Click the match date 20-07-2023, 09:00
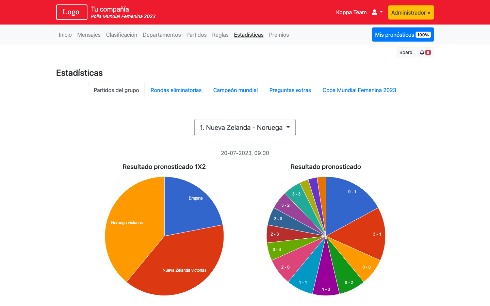The image size is (490, 306). coord(245,153)
